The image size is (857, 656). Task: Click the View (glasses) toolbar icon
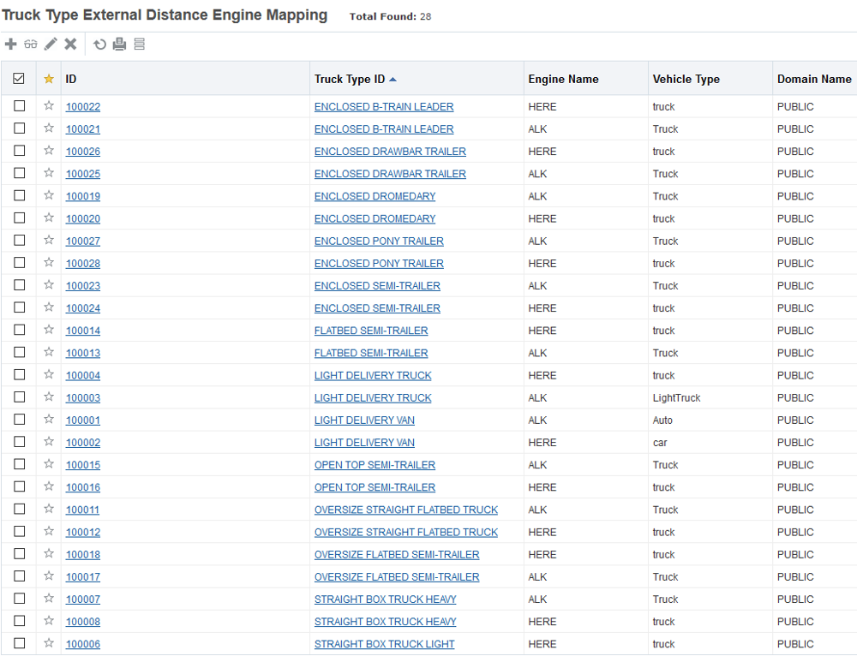coord(31,45)
